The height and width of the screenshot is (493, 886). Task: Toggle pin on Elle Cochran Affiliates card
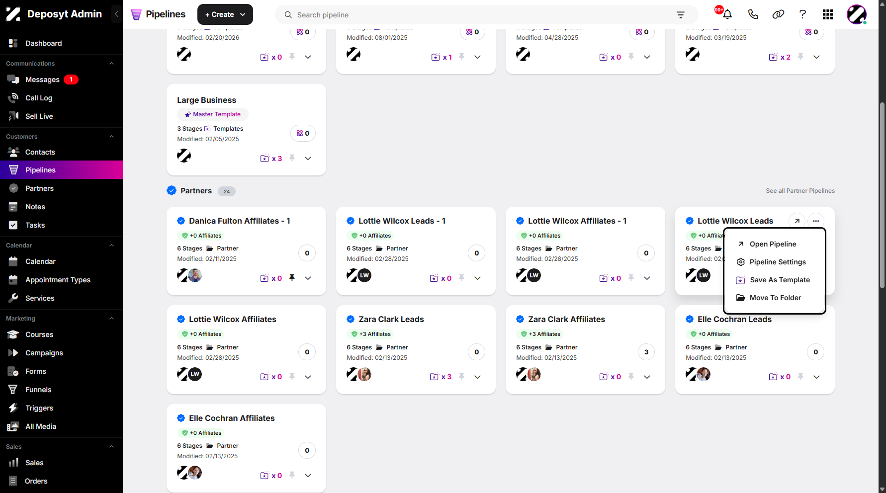[292, 475]
